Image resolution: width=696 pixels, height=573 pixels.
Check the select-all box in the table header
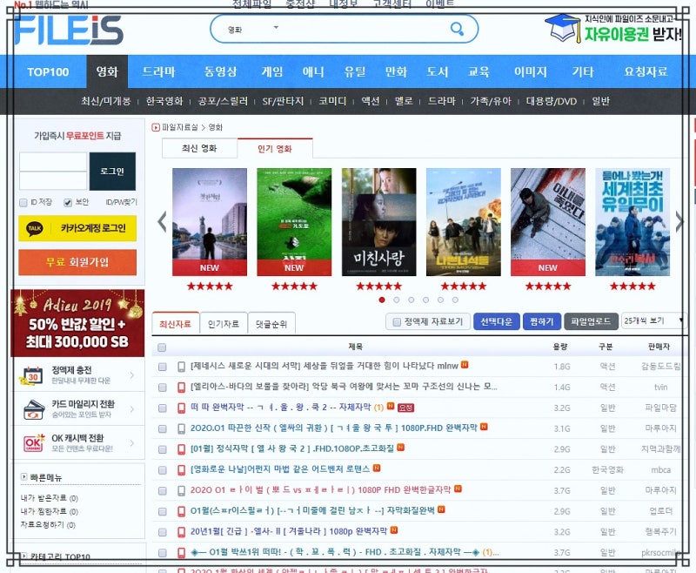pyautogui.click(x=162, y=347)
